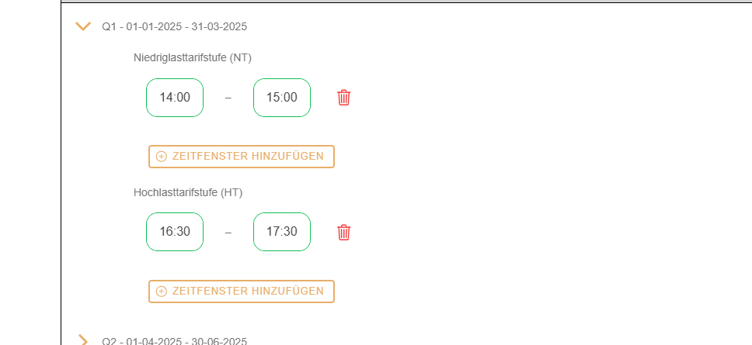
Task: Collapse the Q1 01-01-2025 section chevron
Action: [x=83, y=26]
